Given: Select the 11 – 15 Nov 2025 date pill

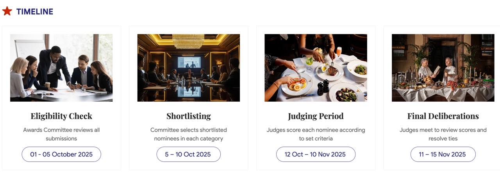Looking at the screenshot, I should (443, 154).
